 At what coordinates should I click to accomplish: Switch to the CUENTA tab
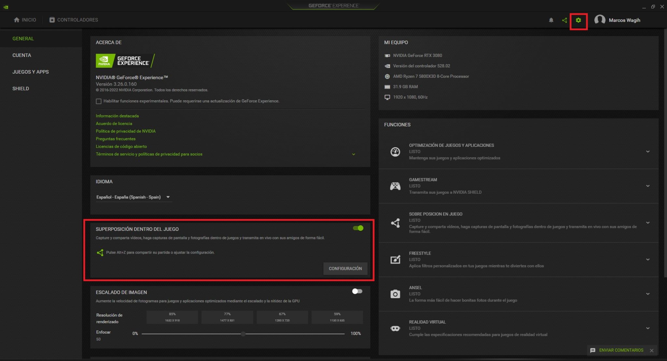point(21,55)
